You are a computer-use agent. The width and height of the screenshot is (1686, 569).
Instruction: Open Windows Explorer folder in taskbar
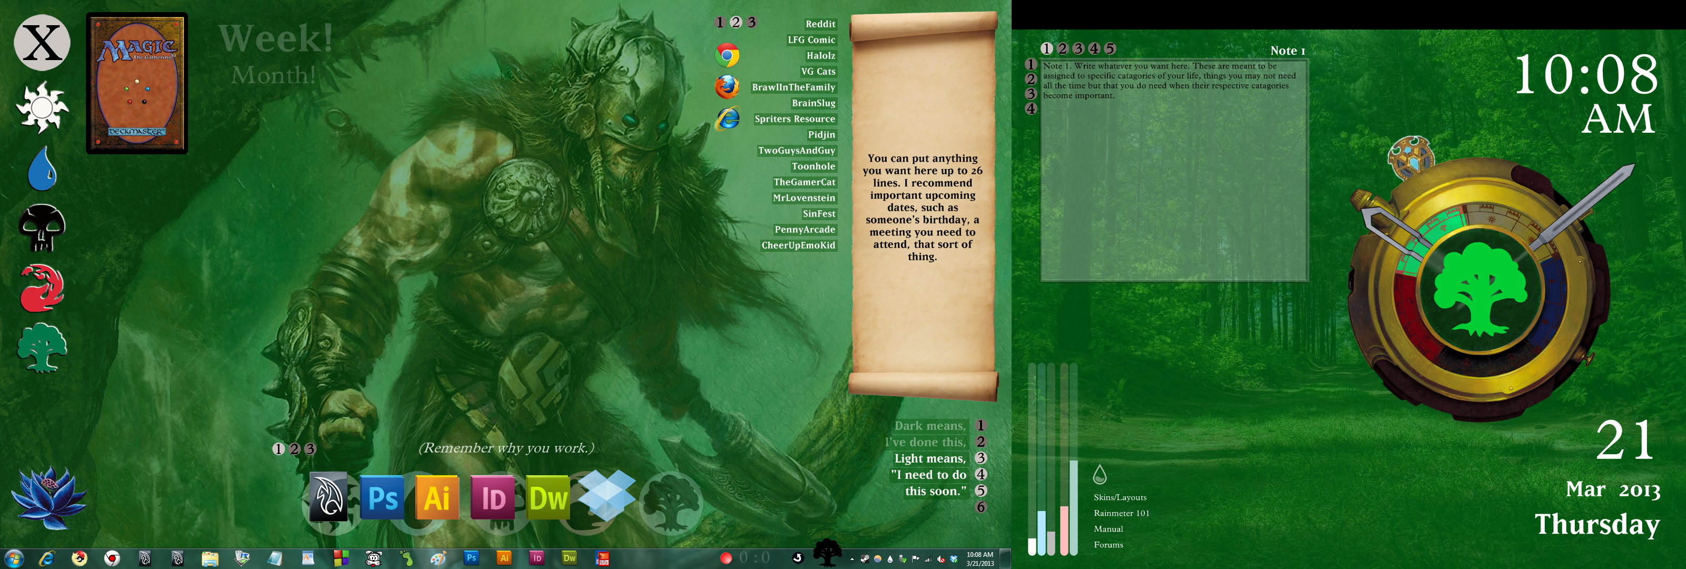210,558
